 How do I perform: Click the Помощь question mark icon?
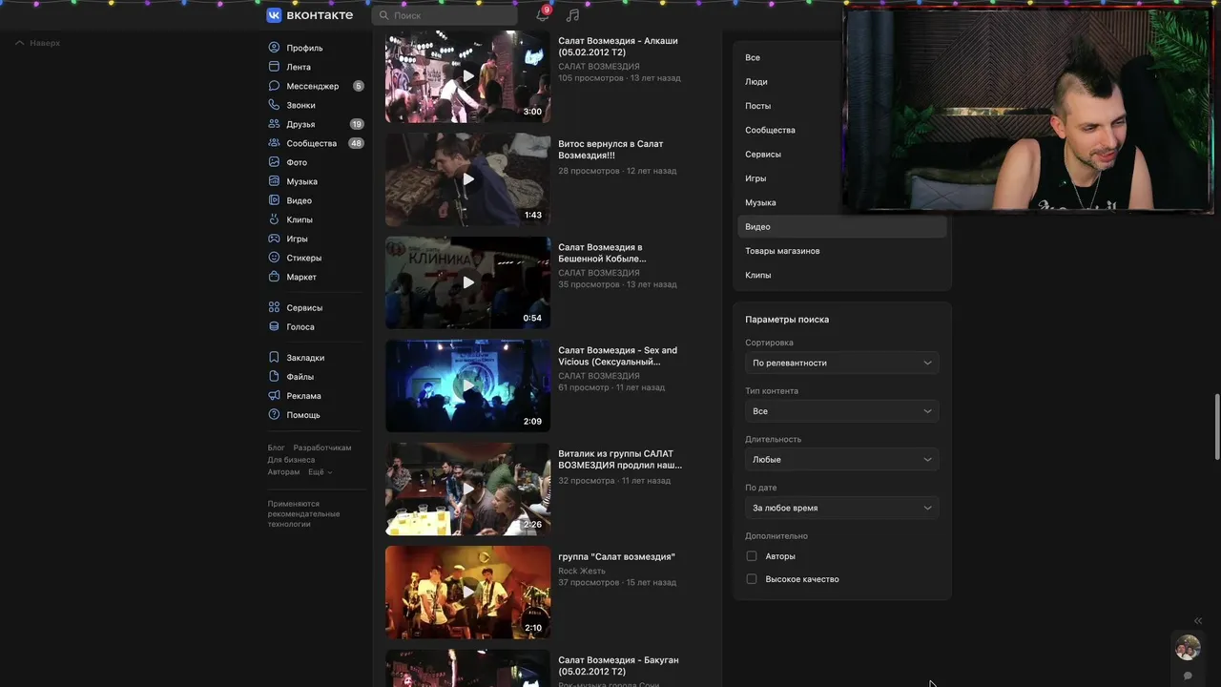pos(275,415)
